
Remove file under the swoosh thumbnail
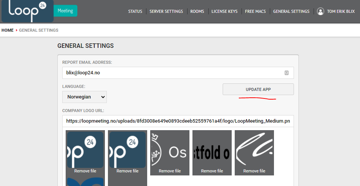(254, 171)
